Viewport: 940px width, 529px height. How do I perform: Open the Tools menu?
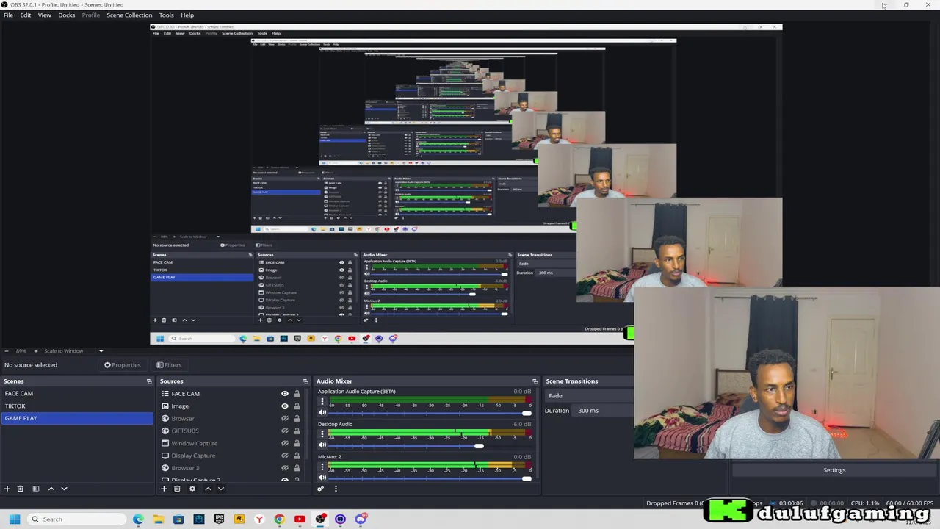click(166, 15)
